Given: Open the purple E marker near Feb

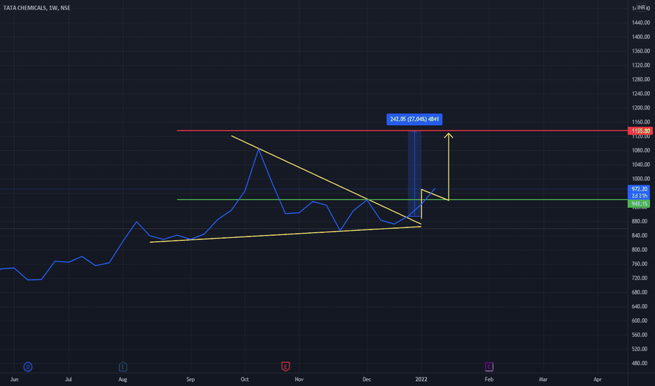Looking at the screenshot, I should 489,367.
